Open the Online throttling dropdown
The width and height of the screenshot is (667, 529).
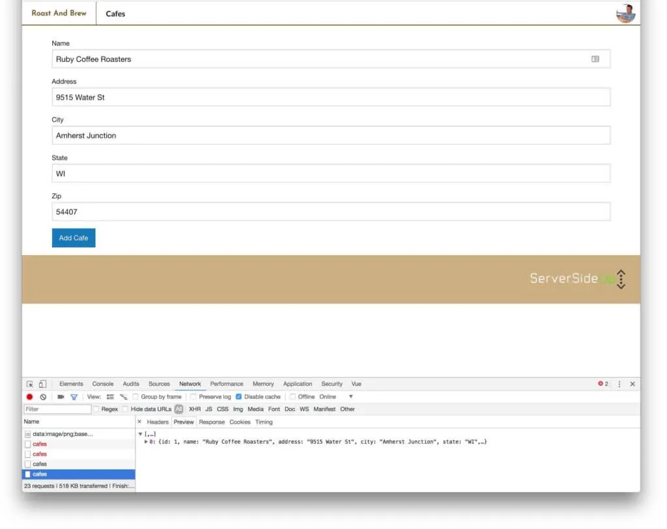[336, 396]
